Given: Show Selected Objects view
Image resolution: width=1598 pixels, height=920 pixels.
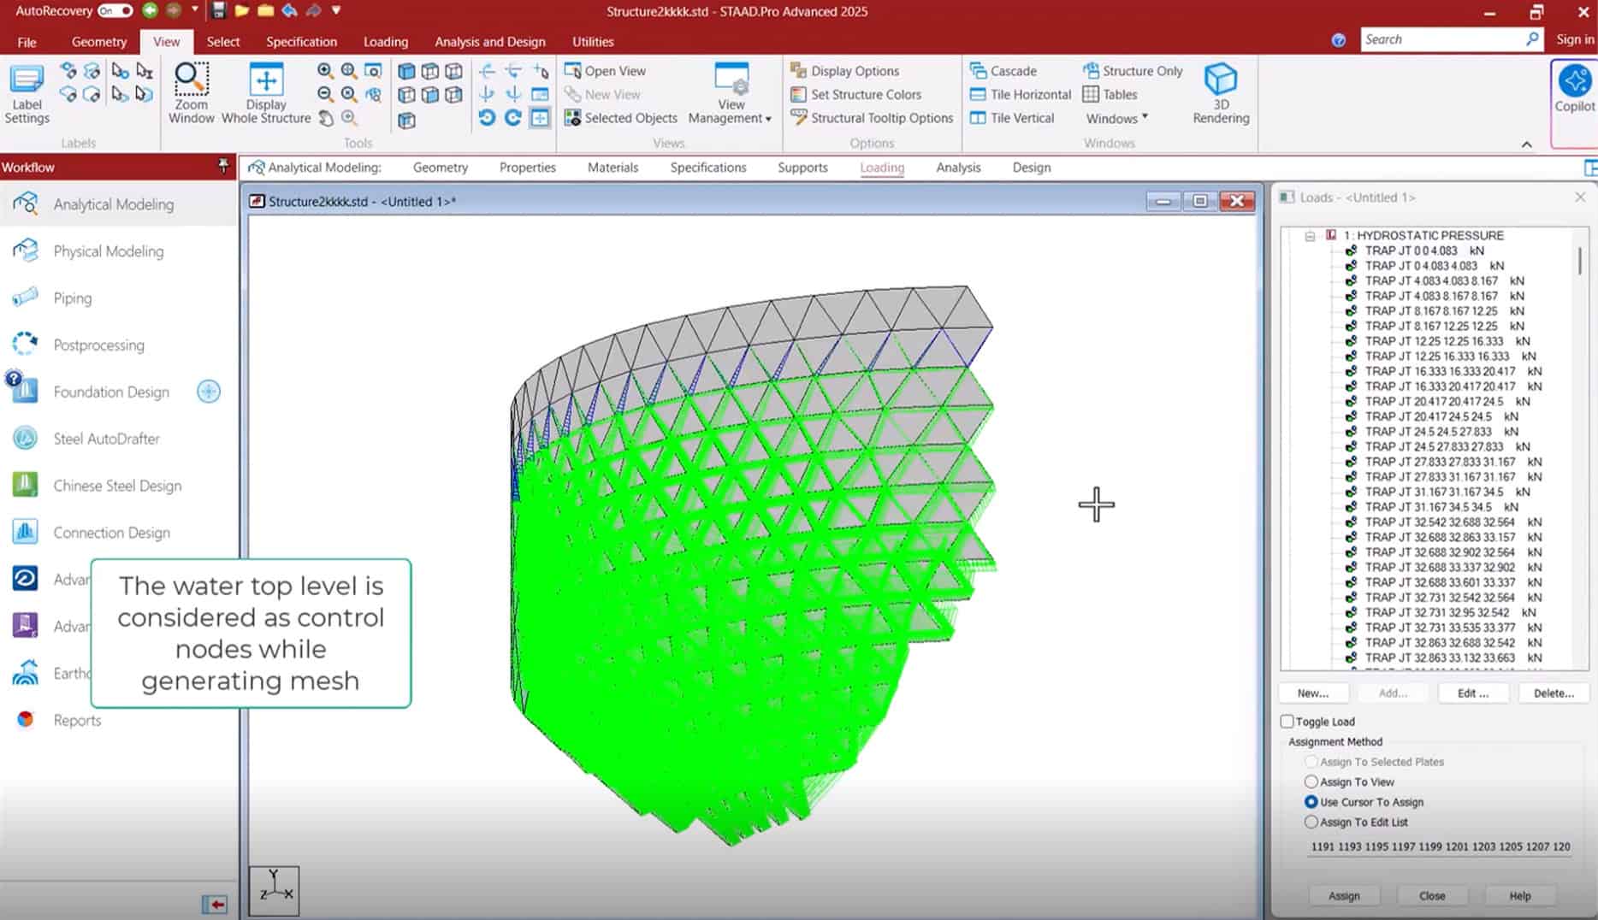Looking at the screenshot, I should pos(620,118).
